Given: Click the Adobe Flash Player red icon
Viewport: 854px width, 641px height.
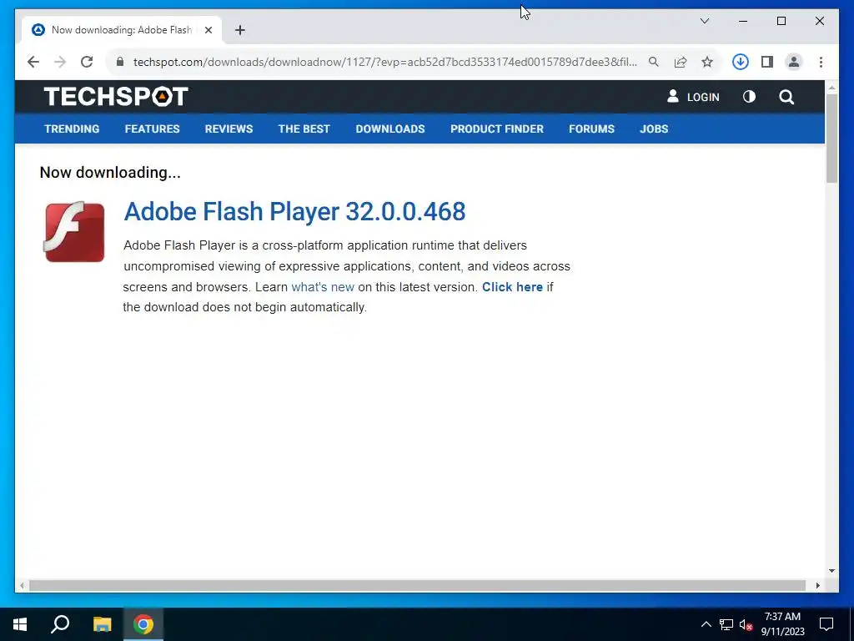Looking at the screenshot, I should (74, 232).
